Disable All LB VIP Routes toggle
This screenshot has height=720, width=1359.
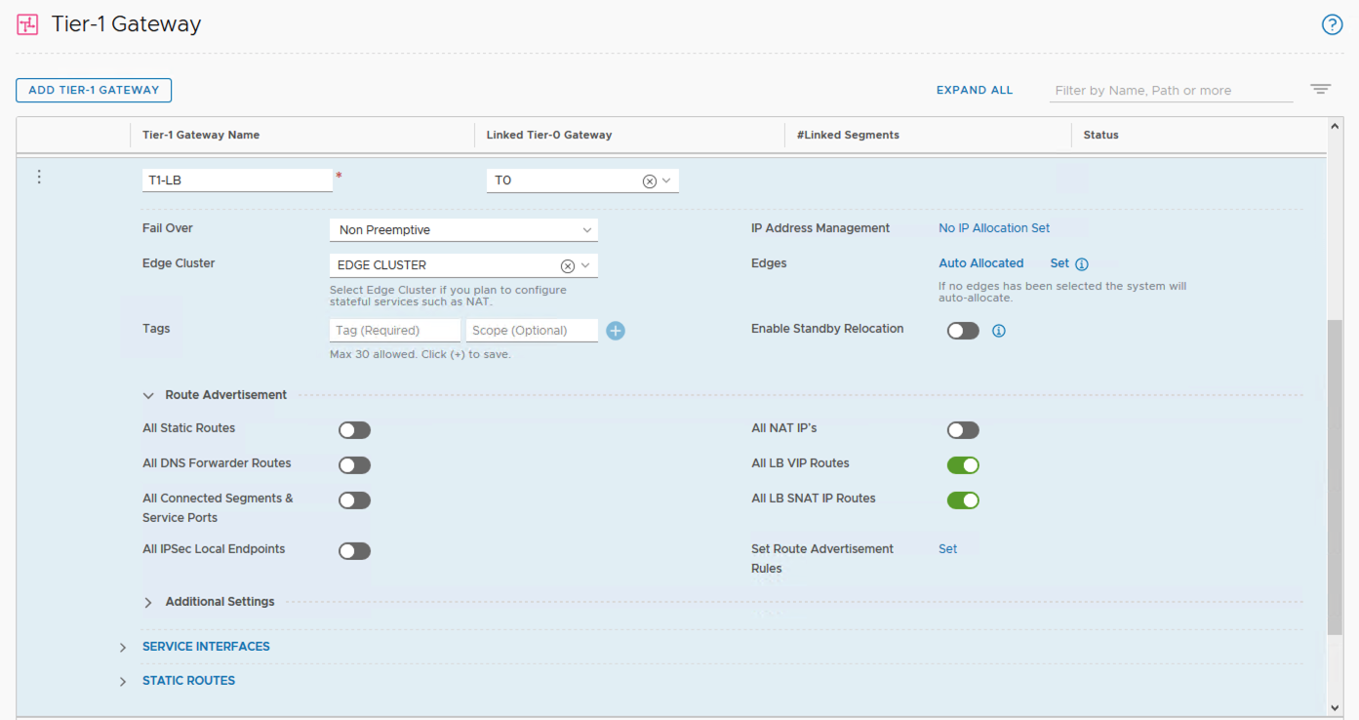point(963,465)
